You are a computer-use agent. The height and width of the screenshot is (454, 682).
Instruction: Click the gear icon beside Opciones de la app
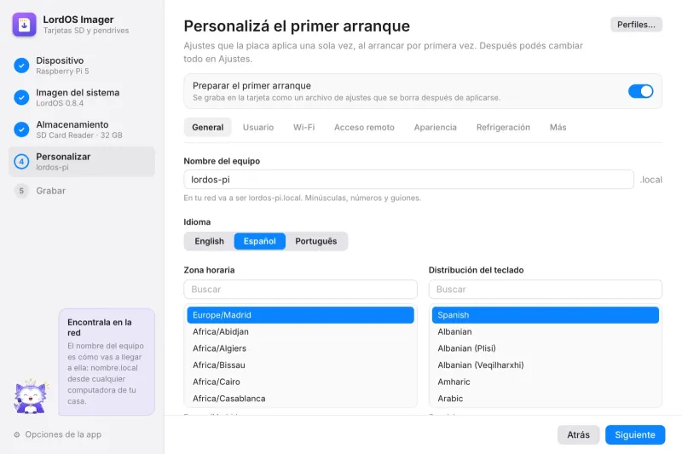(17, 434)
